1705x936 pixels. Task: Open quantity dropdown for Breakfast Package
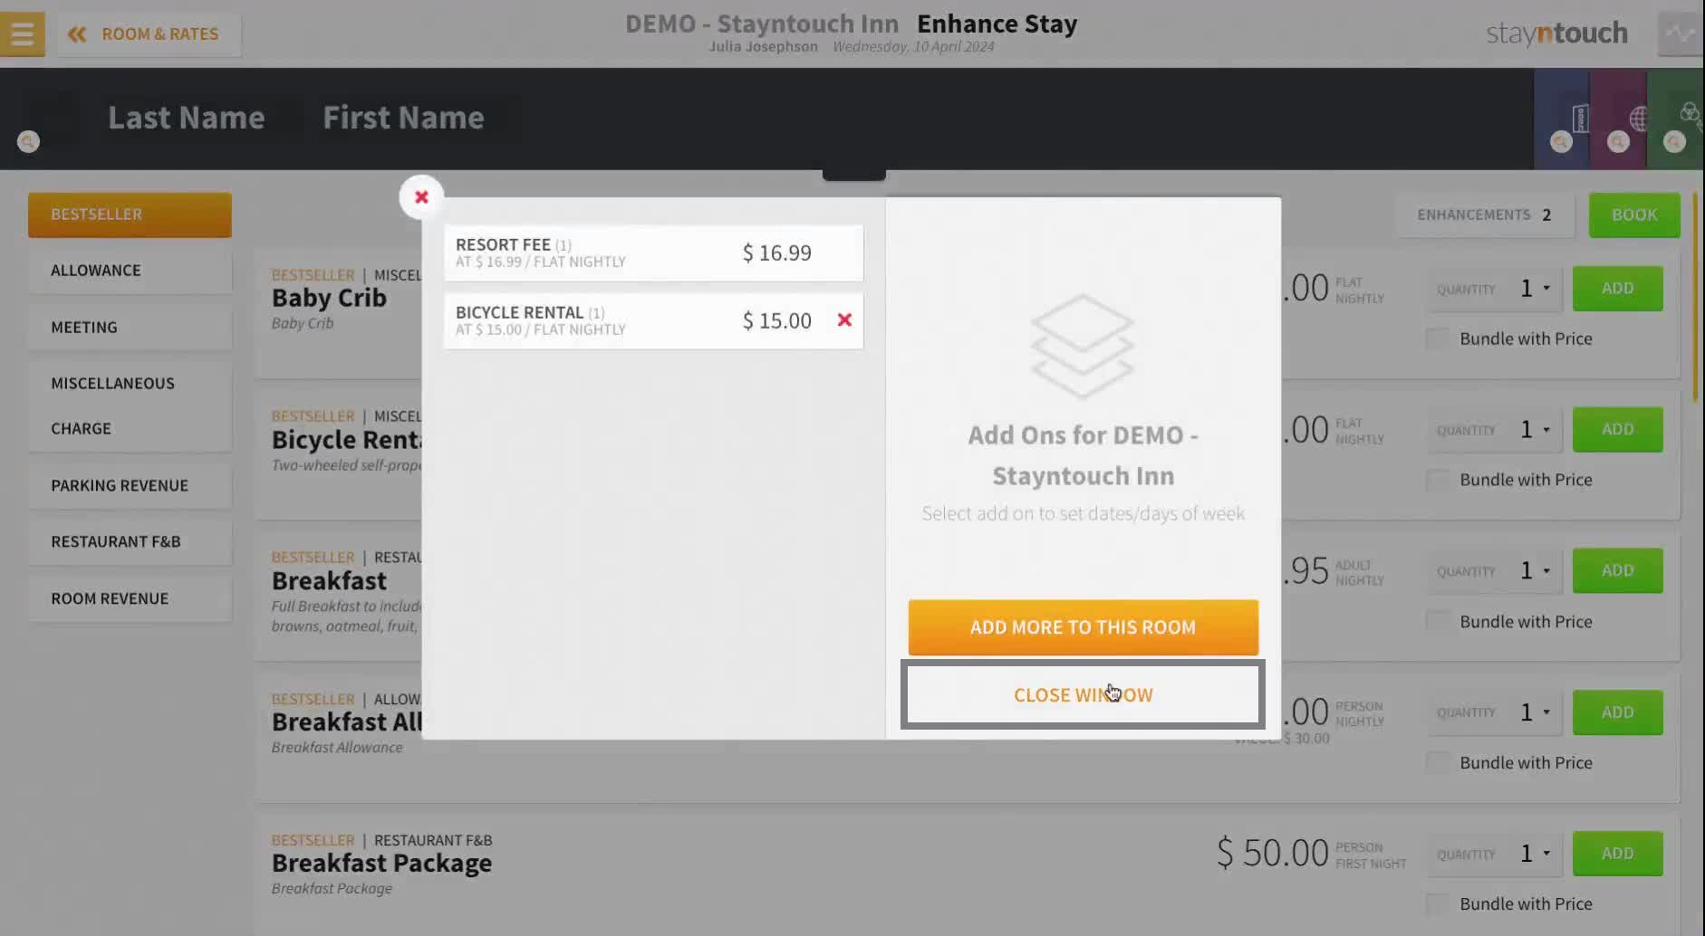(x=1536, y=855)
